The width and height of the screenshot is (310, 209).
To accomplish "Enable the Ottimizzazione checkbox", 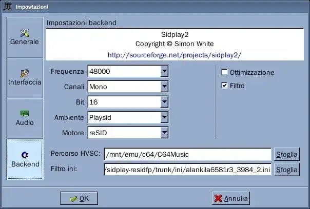I will click(224, 72).
